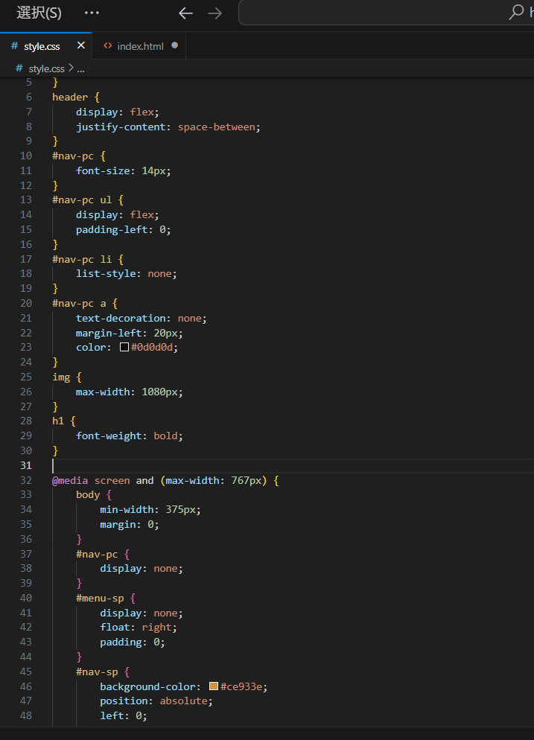Click the space-between value on line 8
This screenshot has width=534, height=740.
click(217, 127)
